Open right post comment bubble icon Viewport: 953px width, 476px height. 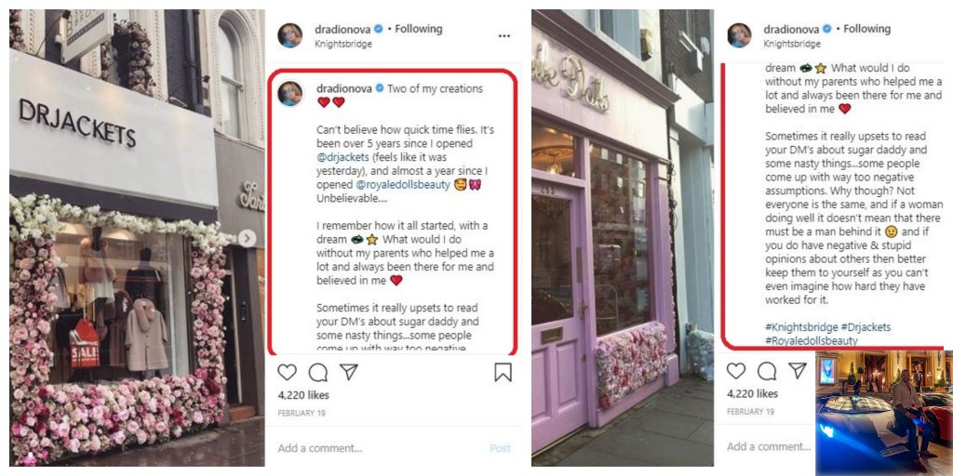tap(767, 371)
